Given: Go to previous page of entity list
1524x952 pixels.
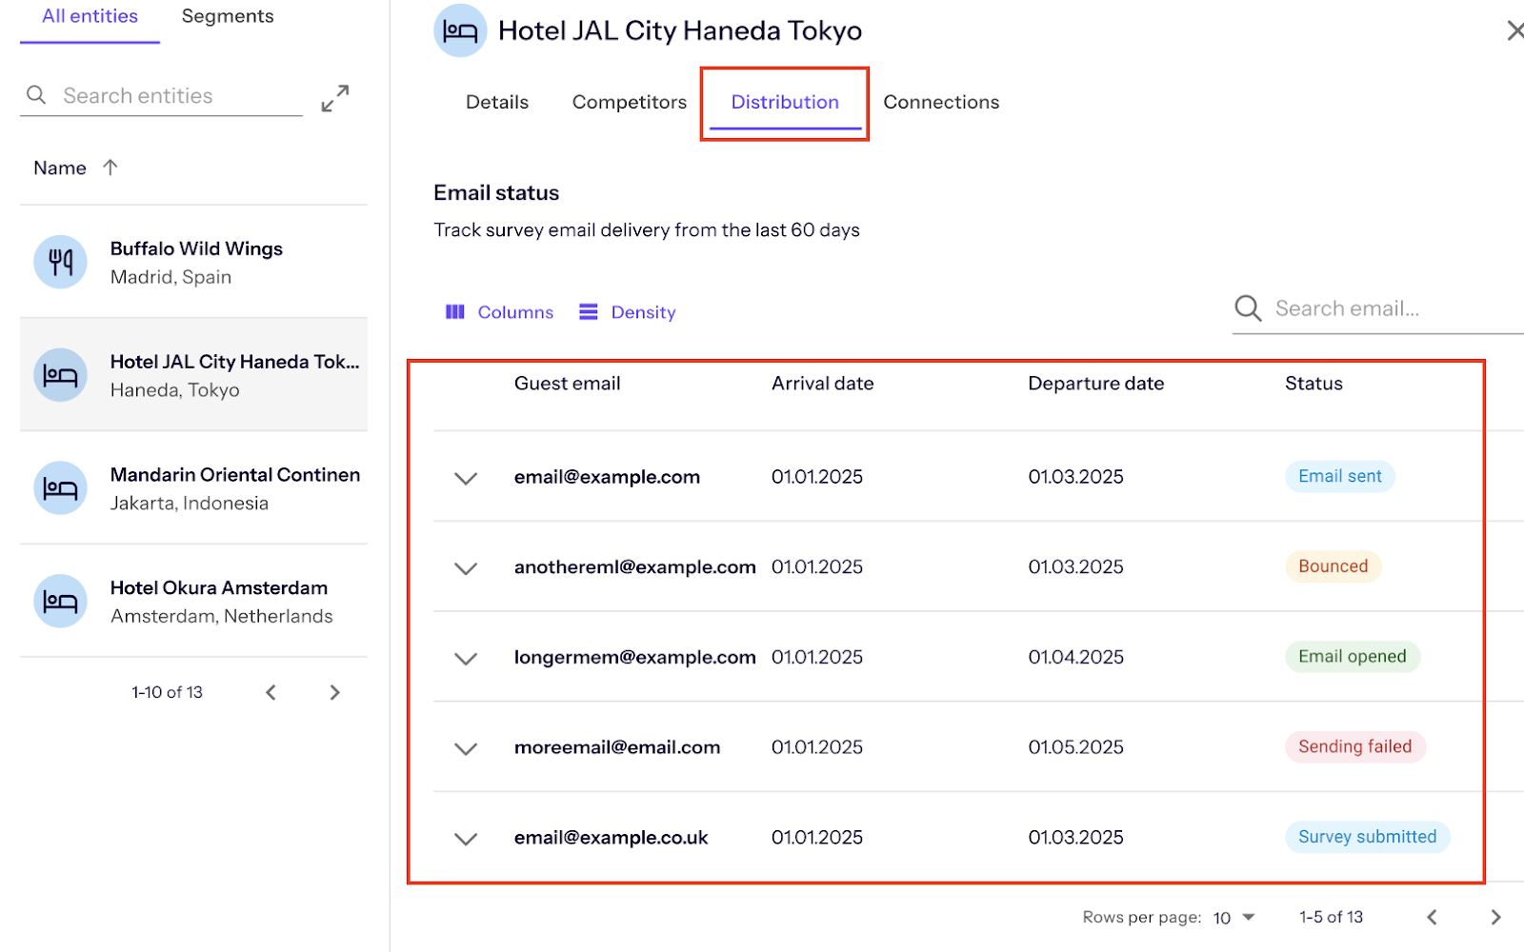Looking at the screenshot, I should (x=271, y=692).
